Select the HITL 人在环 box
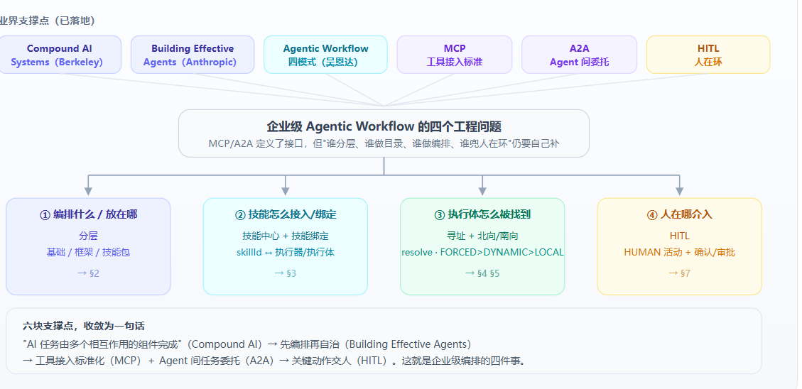802x389 pixels. 708,55
